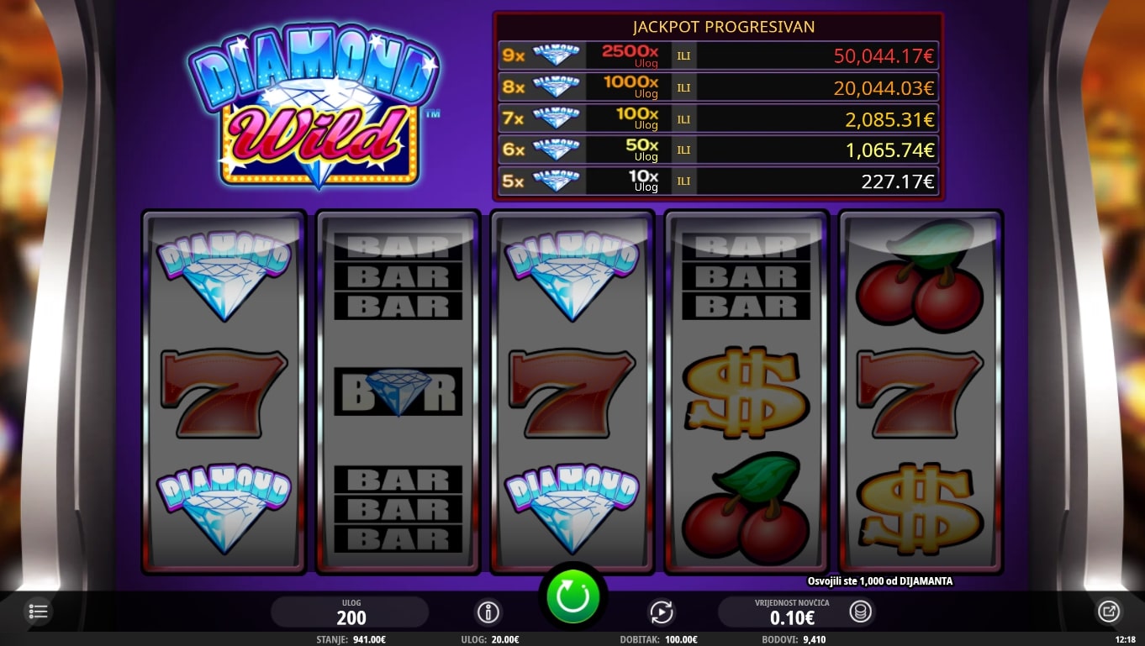Image resolution: width=1145 pixels, height=646 pixels.
Task: Select the 8x diamond 20,044.03€ jackpot row
Action: coord(718,87)
